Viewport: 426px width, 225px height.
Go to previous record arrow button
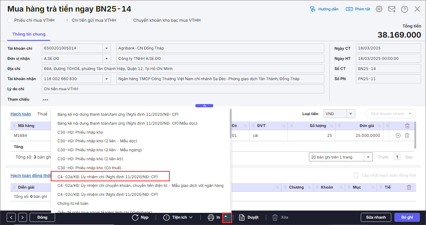point(11,217)
